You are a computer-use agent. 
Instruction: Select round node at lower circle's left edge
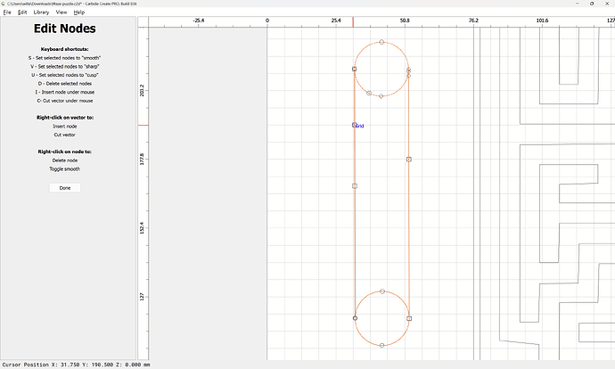(355, 318)
